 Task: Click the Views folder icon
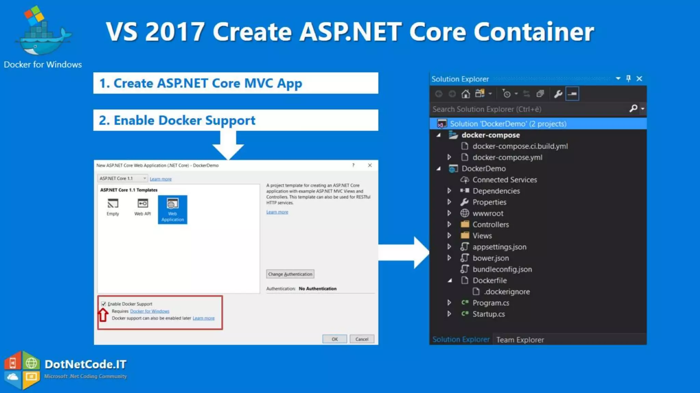(465, 235)
